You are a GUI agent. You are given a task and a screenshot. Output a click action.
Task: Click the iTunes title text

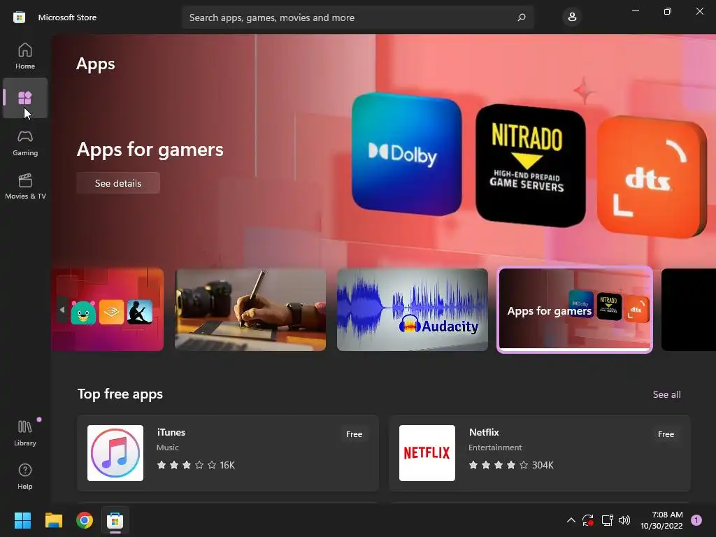pos(171,432)
